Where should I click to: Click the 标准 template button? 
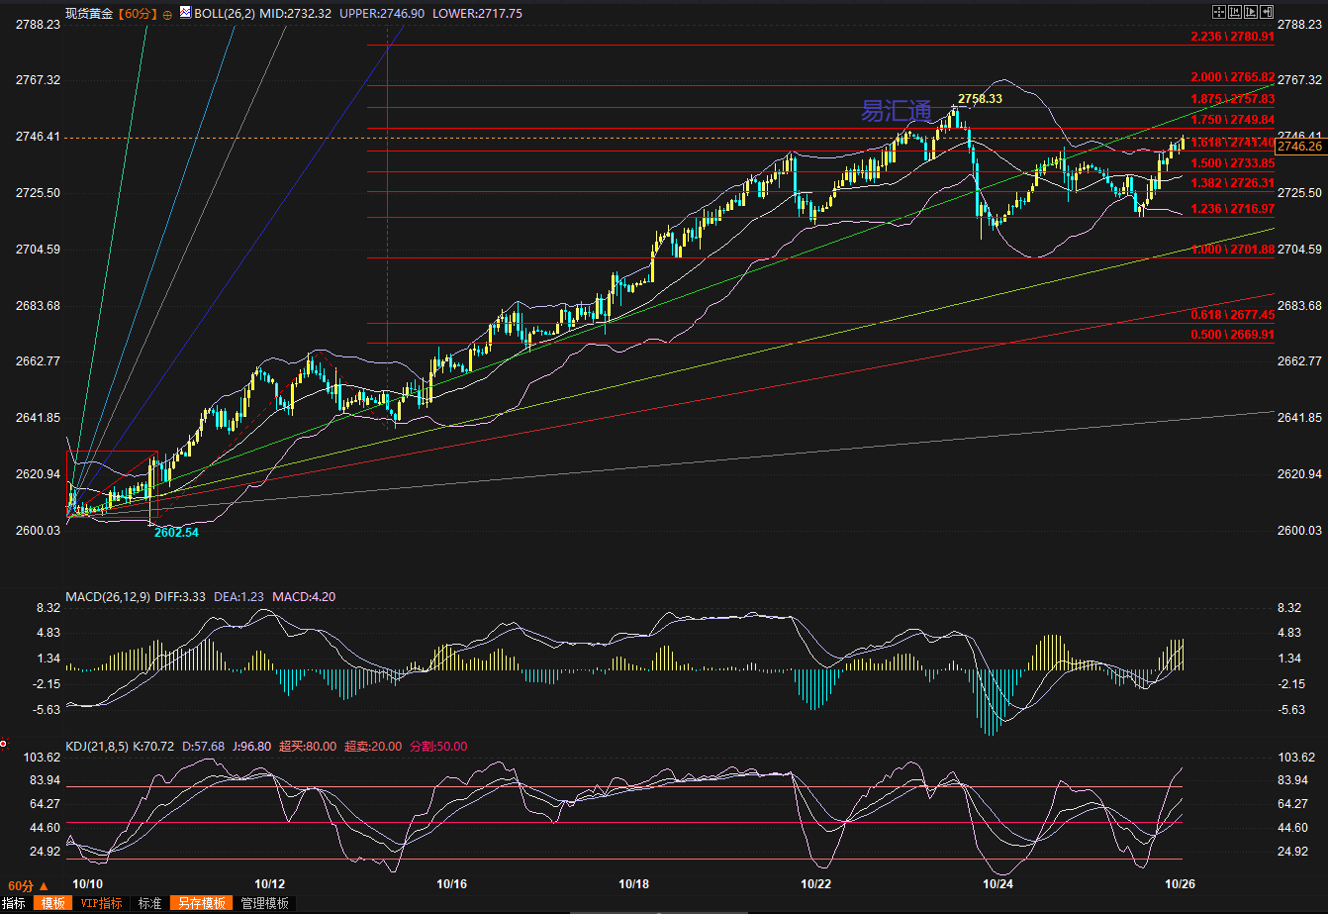[149, 903]
